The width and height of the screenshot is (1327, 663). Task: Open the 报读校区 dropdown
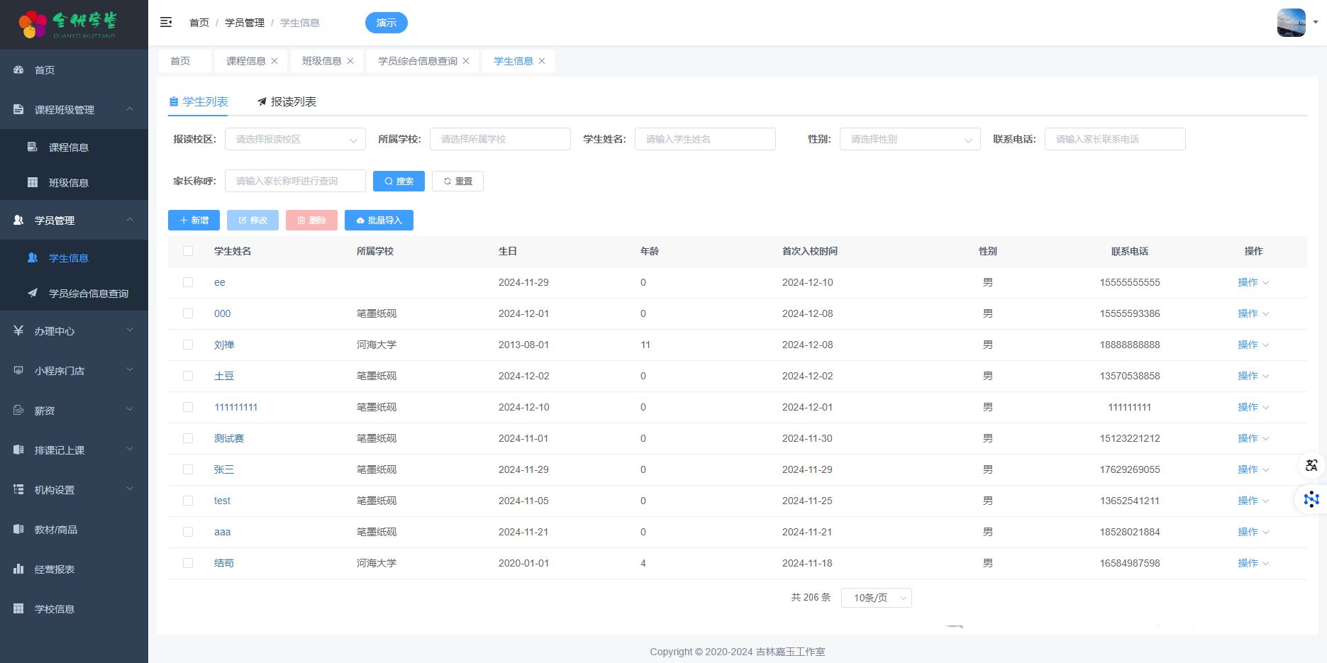point(295,139)
